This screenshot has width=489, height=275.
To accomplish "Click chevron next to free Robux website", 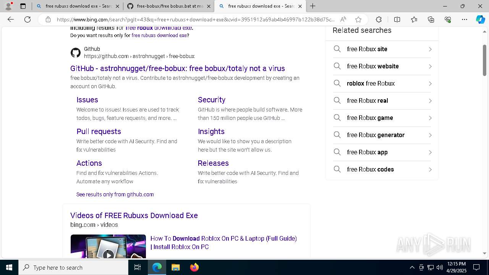I will point(430,66).
